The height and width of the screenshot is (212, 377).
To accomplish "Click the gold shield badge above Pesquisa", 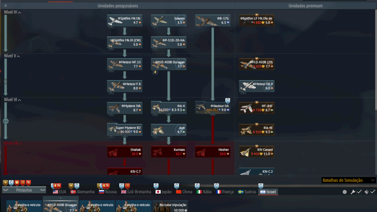I will point(5,183).
